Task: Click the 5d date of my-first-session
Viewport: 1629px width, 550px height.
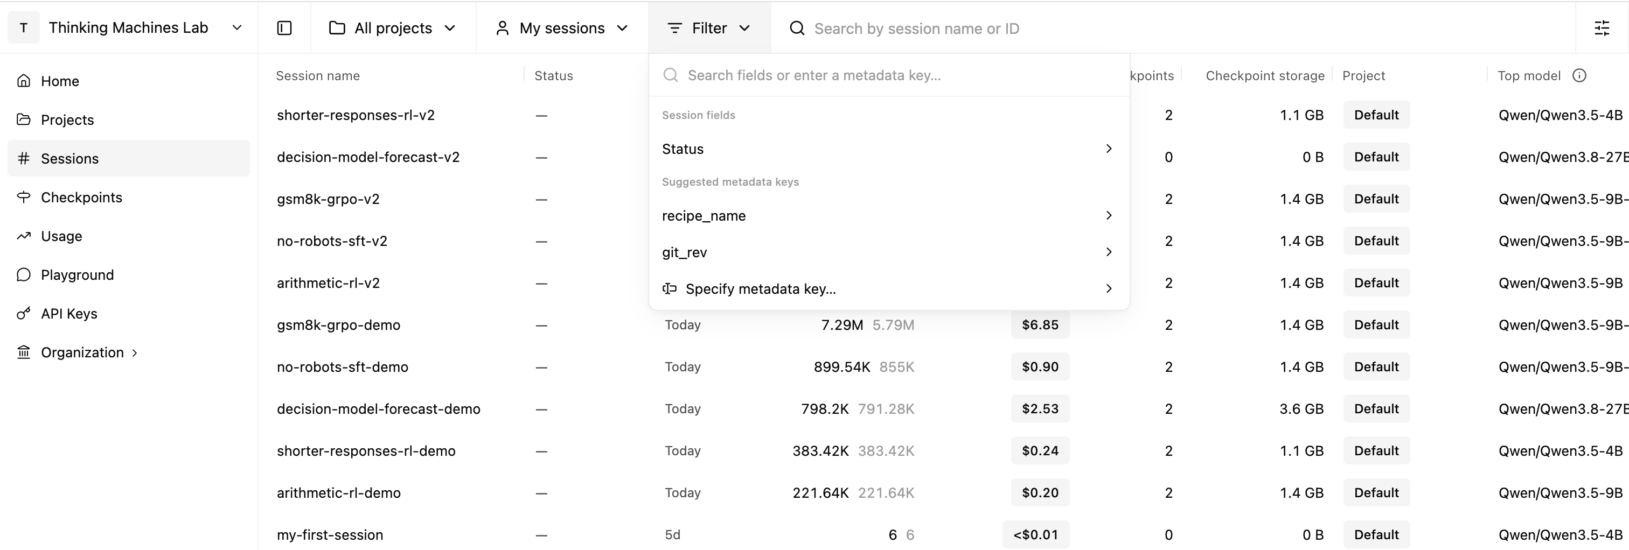Action: 672,535
